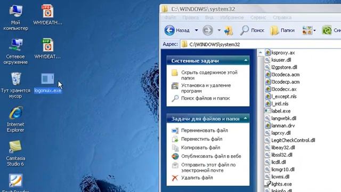
Task: Open the Назад history dropdown arrow
Action: tap(196, 30)
